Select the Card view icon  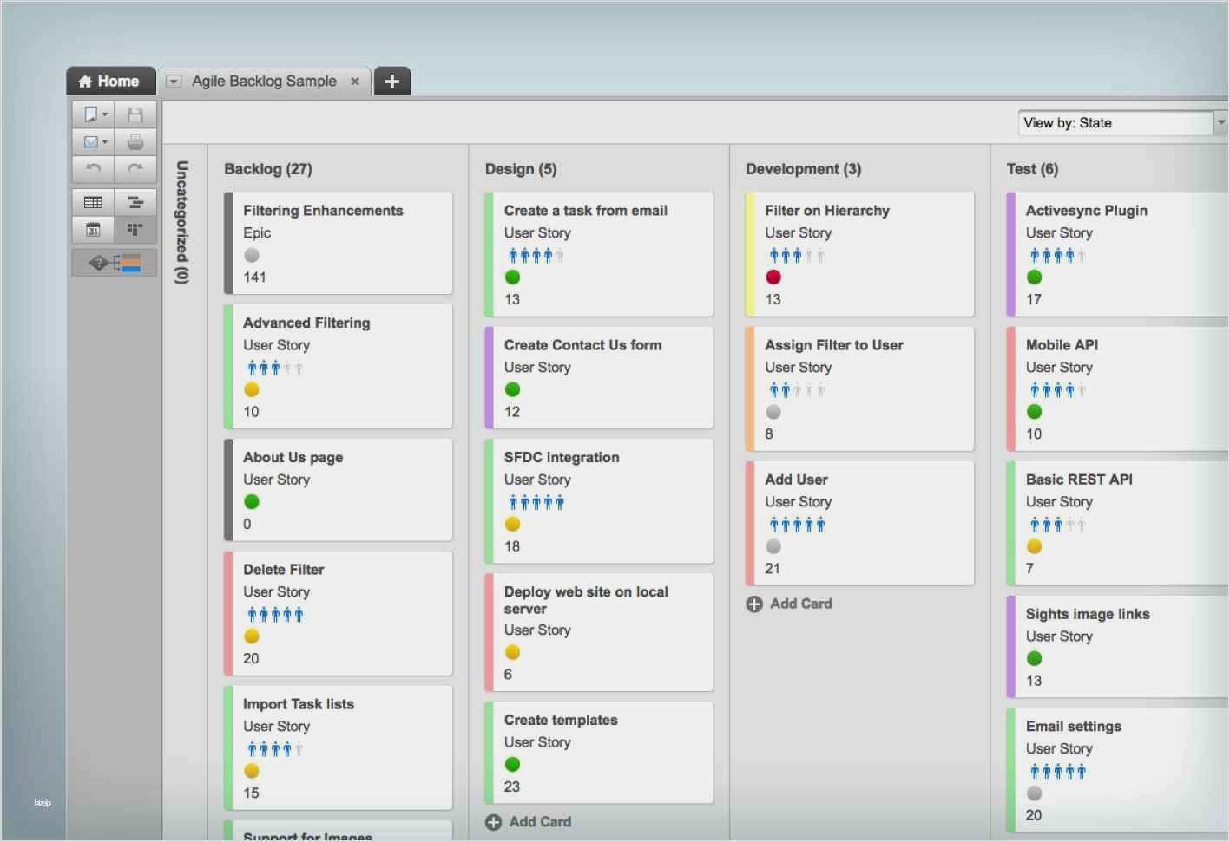pyautogui.click(x=135, y=230)
